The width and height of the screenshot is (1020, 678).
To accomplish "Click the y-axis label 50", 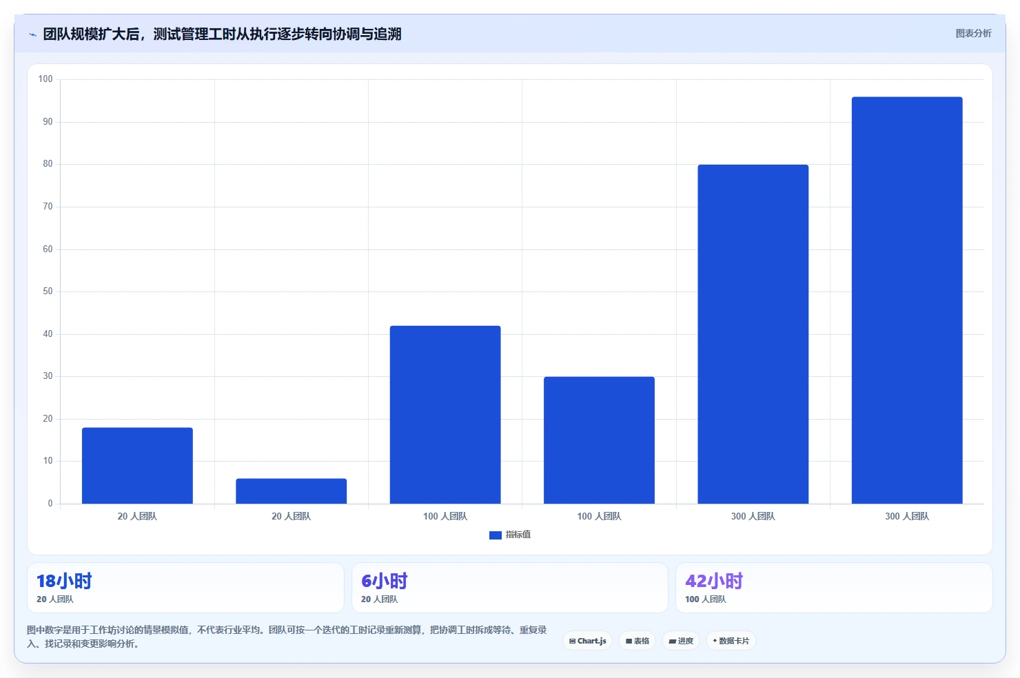I will pos(48,291).
